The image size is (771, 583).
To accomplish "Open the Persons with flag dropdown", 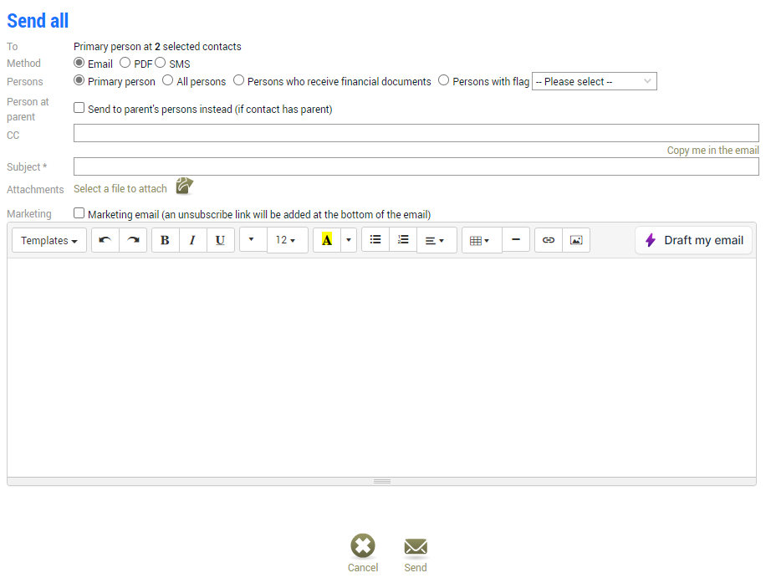I will coord(594,82).
